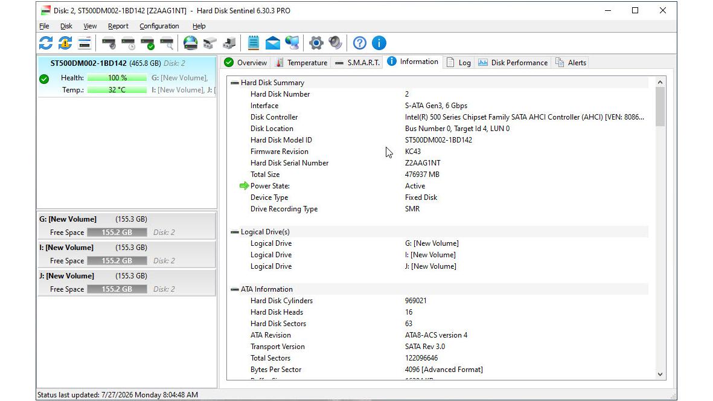Select the G: [New Volume] partition heading
Screen dimensions: 713x401
(x=68, y=219)
